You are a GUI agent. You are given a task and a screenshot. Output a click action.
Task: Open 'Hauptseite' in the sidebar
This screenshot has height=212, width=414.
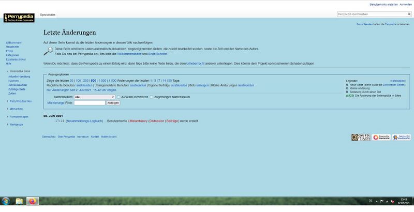(12, 47)
